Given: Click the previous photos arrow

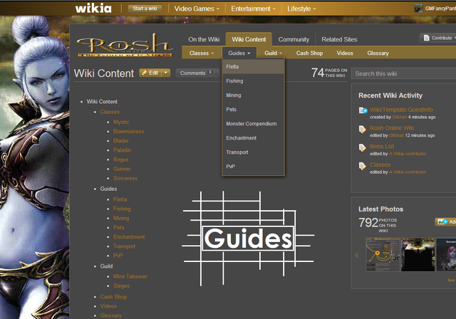Looking at the screenshot, I should point(356,255).
